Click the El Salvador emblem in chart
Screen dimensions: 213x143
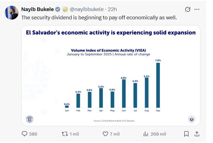click(x=191, y=119)
